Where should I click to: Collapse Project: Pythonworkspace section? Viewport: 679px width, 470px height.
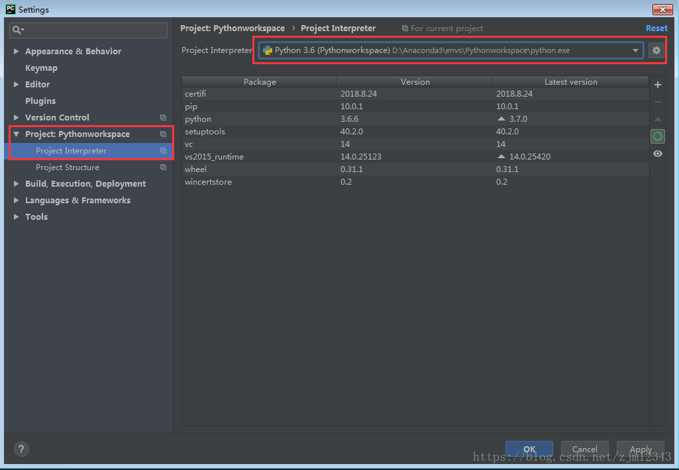(x=16, y=134)
